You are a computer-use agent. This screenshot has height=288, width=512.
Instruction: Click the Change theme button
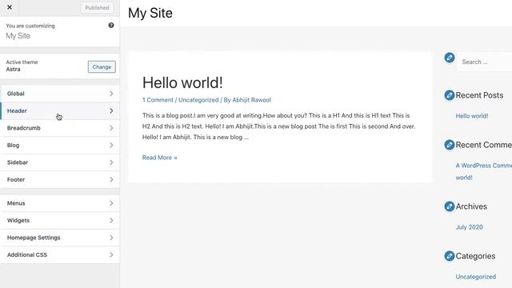click(x=102, y=67)
